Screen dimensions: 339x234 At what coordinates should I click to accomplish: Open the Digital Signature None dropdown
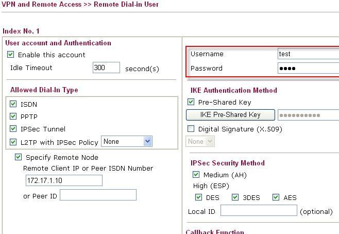point(200,141)
